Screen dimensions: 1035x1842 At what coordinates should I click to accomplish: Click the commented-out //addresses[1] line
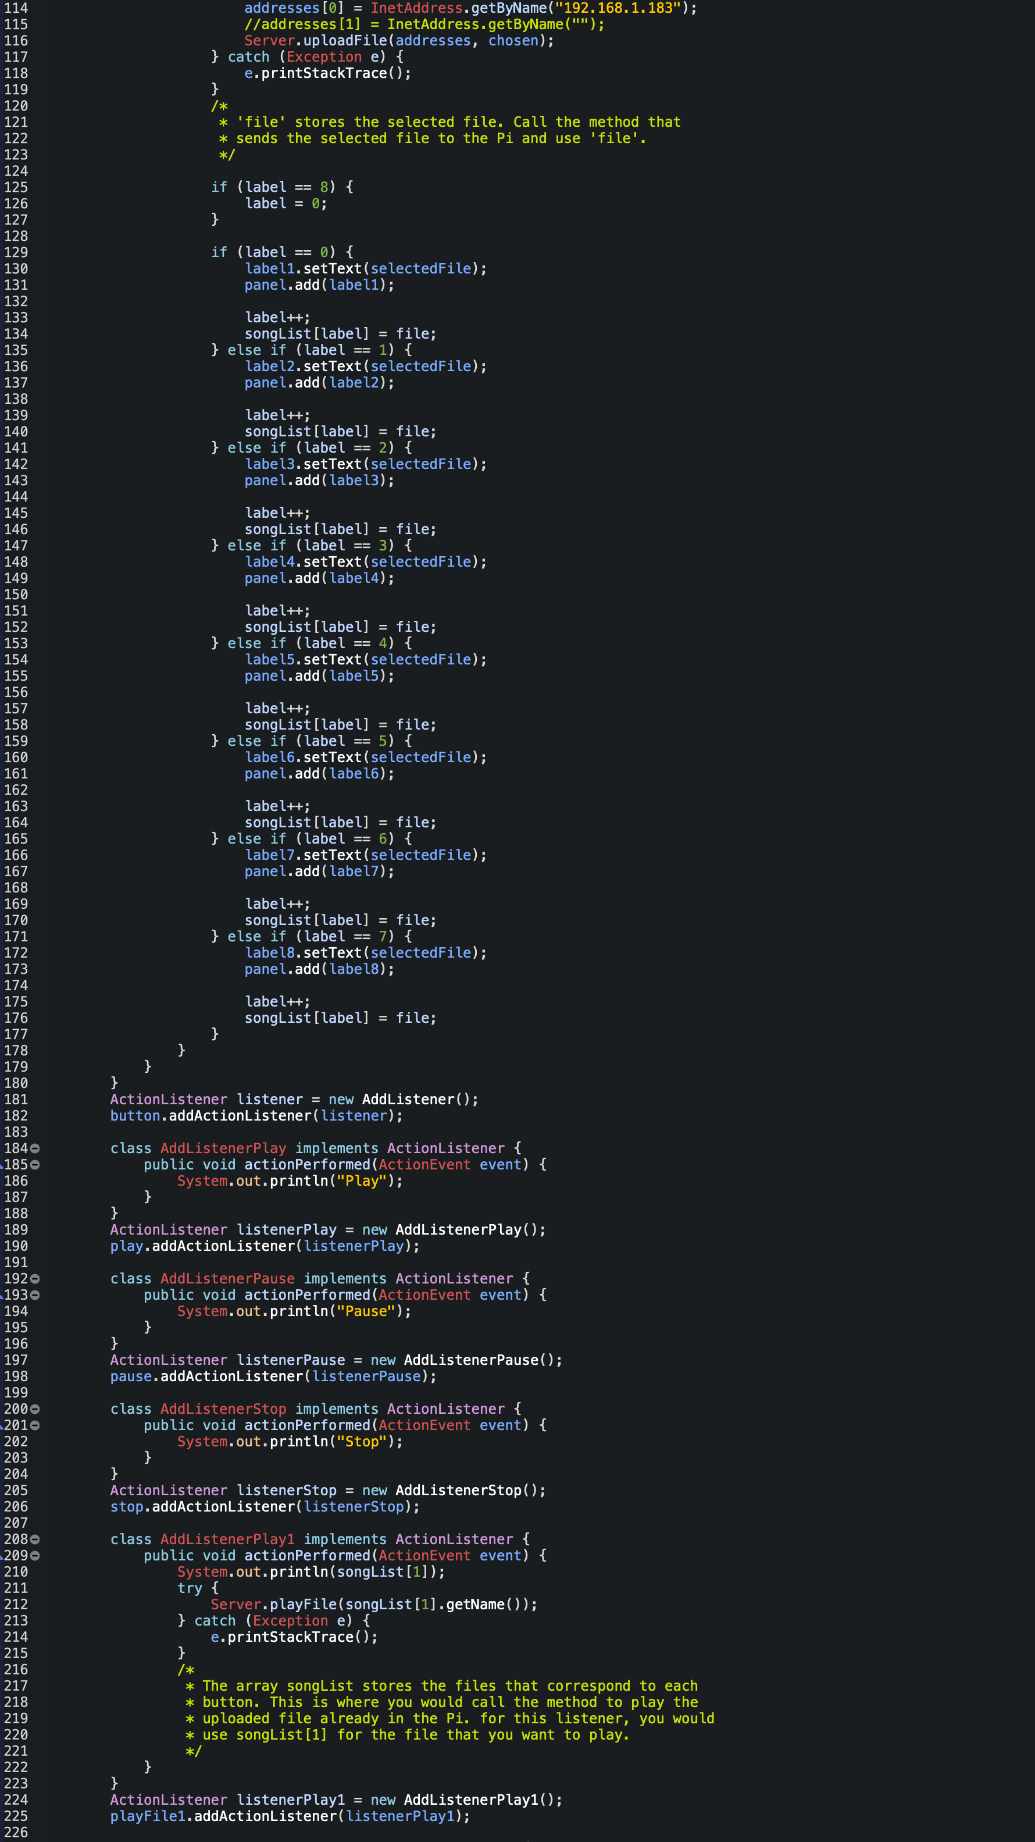point(424,24)
